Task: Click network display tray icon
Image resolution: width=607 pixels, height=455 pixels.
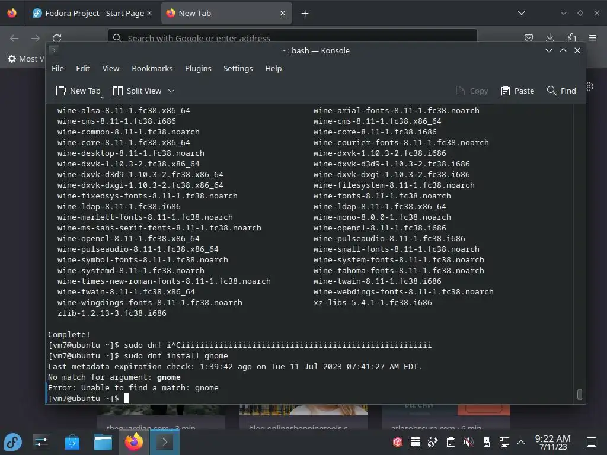Action: pos(504,442)
